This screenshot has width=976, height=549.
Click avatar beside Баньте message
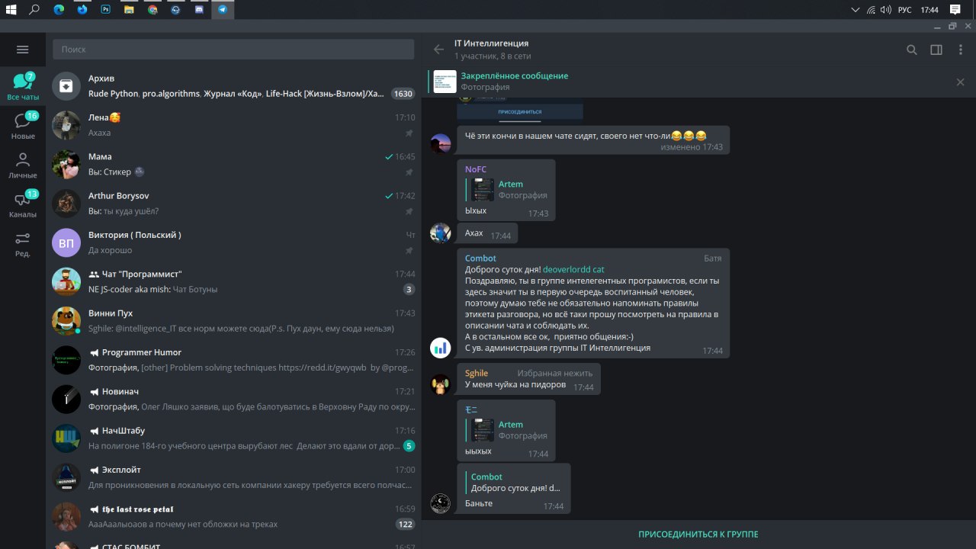point(441,502)
